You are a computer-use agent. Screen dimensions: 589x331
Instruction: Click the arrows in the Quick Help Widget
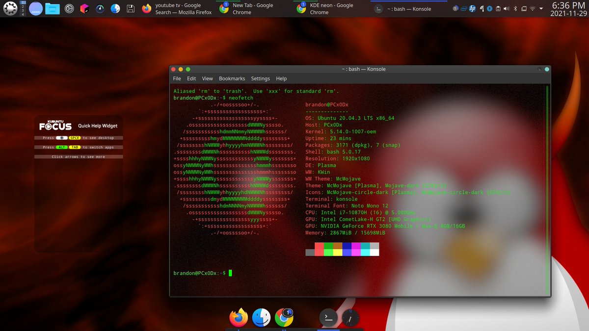[x=79, y=156]
